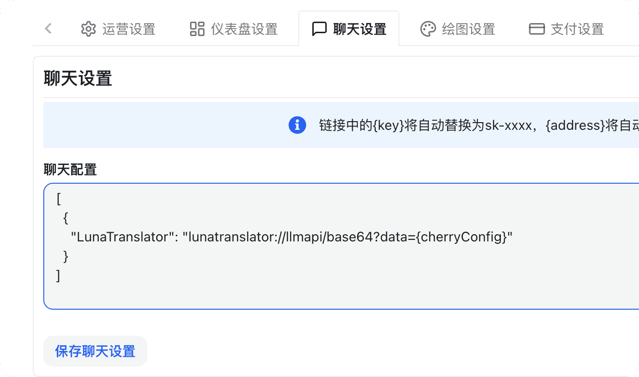Click the blue info icon in the notice banner
This screenshot has height=377, width=639.
pyautogui.click(x=297, y=125)
